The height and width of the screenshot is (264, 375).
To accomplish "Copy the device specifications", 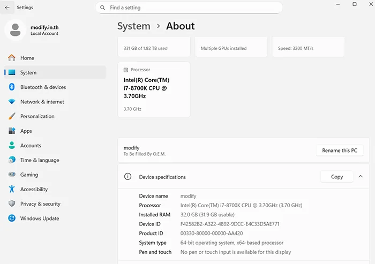I will pyautogui.click(x=337, y=177).
